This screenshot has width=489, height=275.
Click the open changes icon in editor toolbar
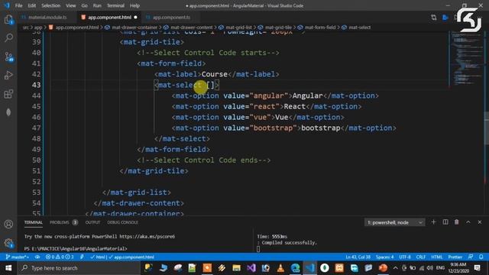[x=433, y=18]
